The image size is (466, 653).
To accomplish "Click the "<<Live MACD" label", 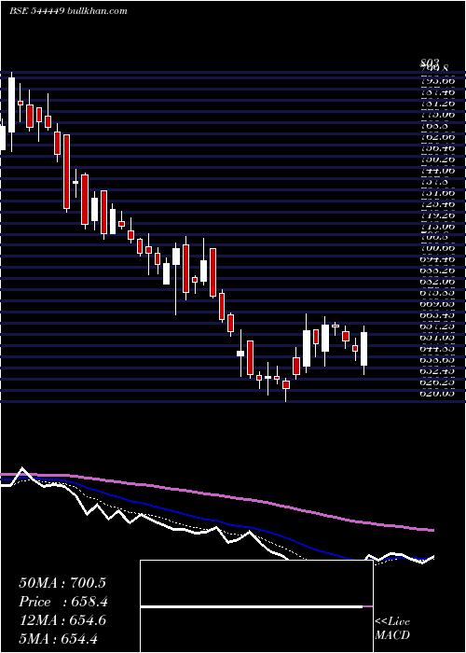I will pyautogui.click(x=392, y=629).
